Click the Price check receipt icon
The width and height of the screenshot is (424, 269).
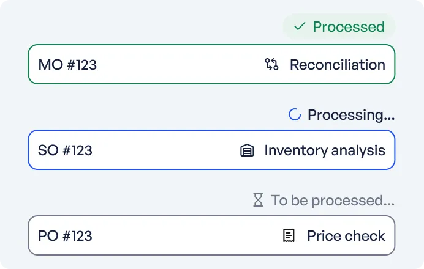[x=289, y=235]
